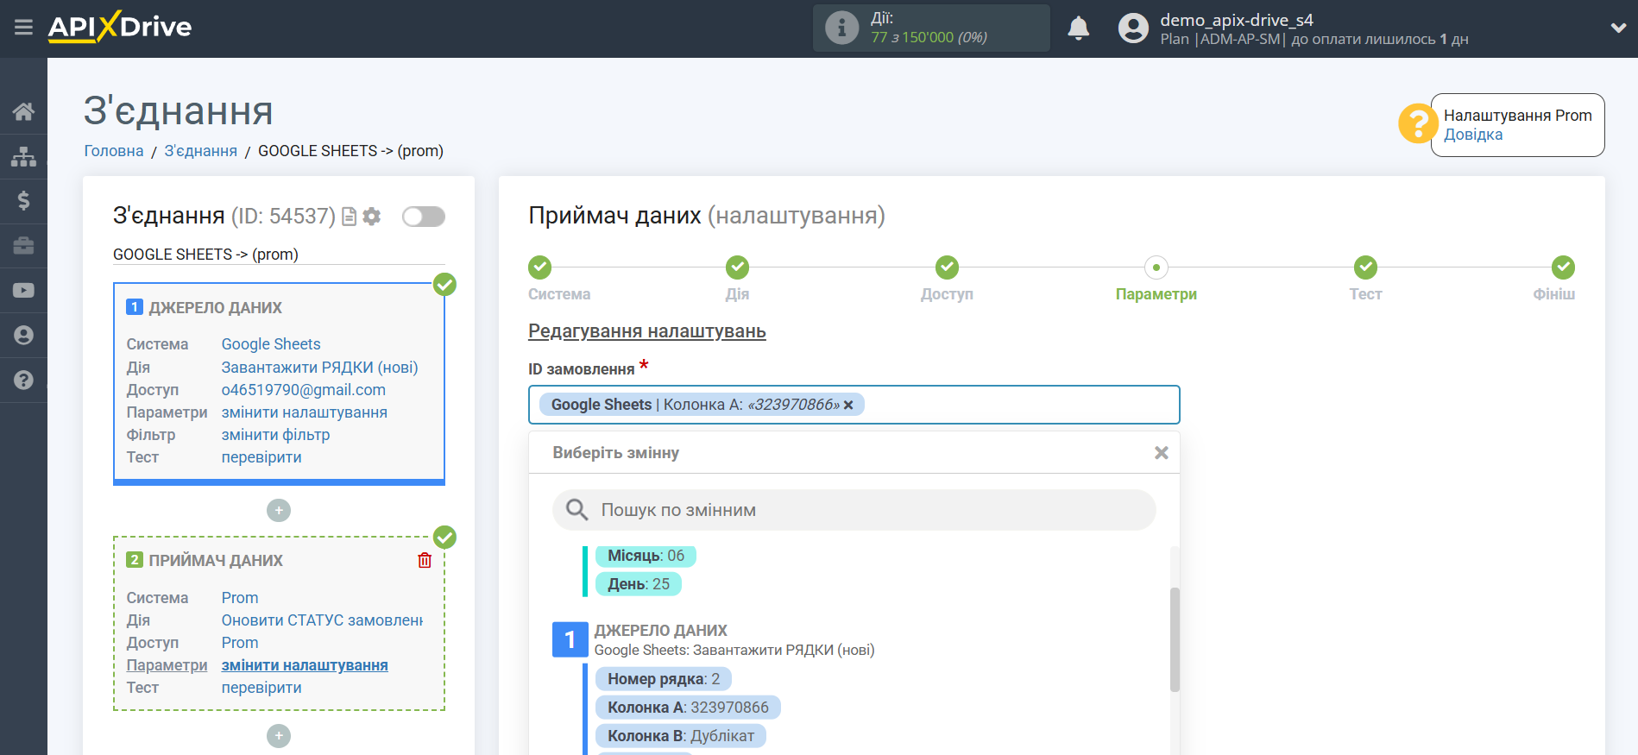Go to З'єднання breadcrumb
Screen dimensions: 1638x755
tap(201, 151)
